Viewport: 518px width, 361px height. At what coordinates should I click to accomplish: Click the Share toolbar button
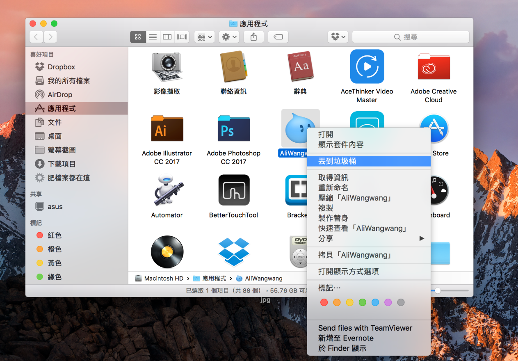click(x=253, y=37)
